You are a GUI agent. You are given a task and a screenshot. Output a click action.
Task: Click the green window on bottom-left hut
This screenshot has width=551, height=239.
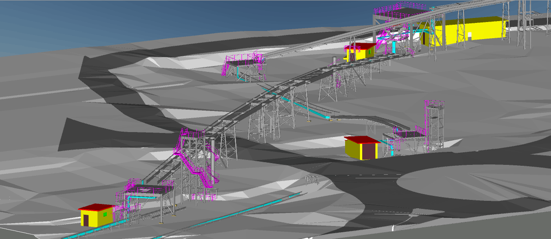(x=105, y=215)
